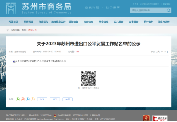
Task: Click the 打印 print button
Action: click(x=55, y=99)
